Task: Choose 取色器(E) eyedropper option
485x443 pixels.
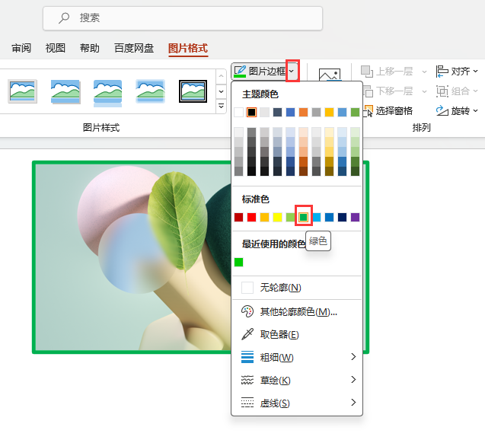Action: click(297, 334)
